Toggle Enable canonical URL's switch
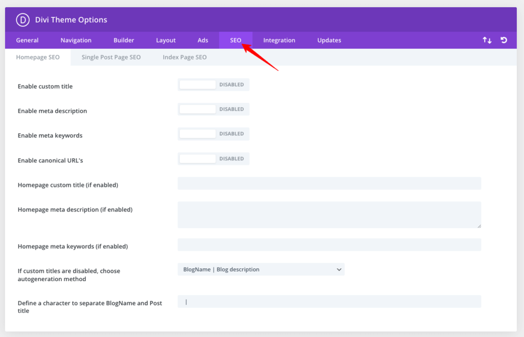 pos(213,158)
